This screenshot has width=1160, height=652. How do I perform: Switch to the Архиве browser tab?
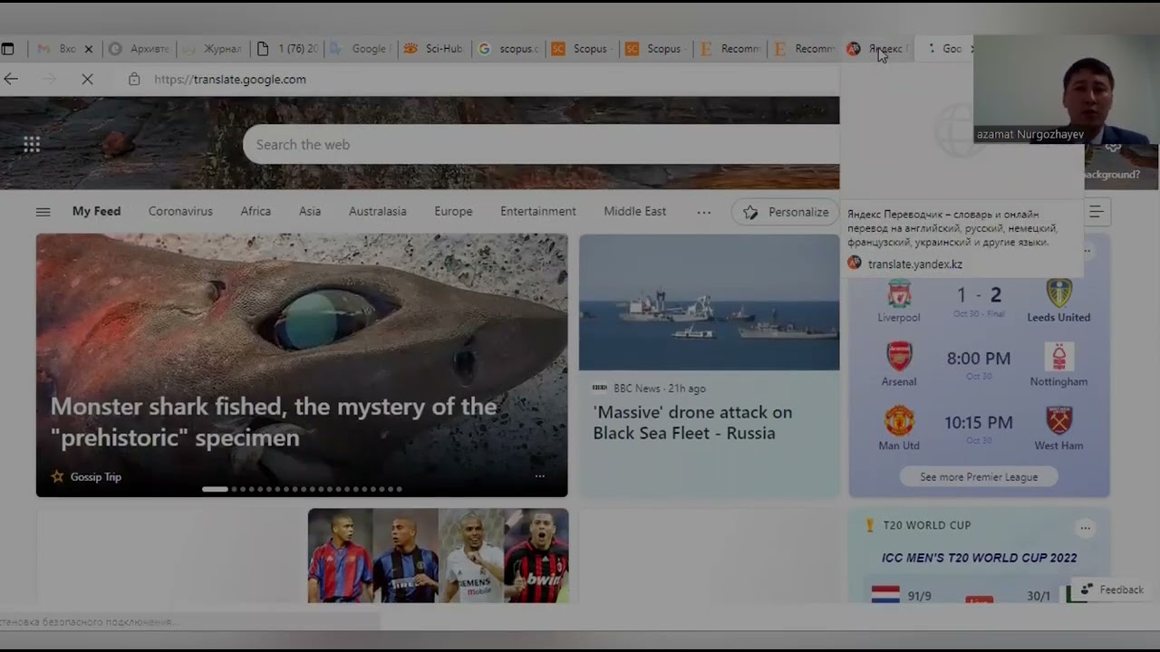click(x=140, y=49)
